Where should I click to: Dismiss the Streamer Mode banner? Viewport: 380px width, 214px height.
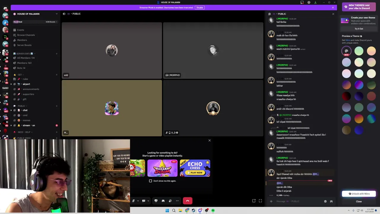[333, 7]
